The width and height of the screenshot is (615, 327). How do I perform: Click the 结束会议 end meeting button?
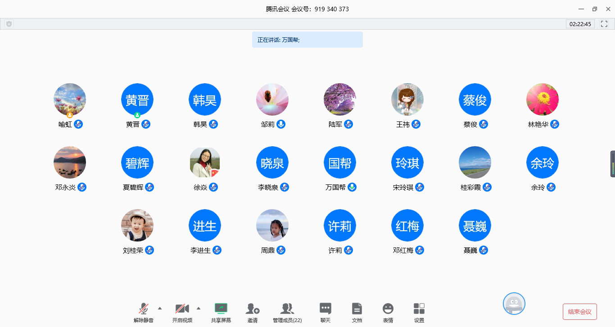(579, 312)
